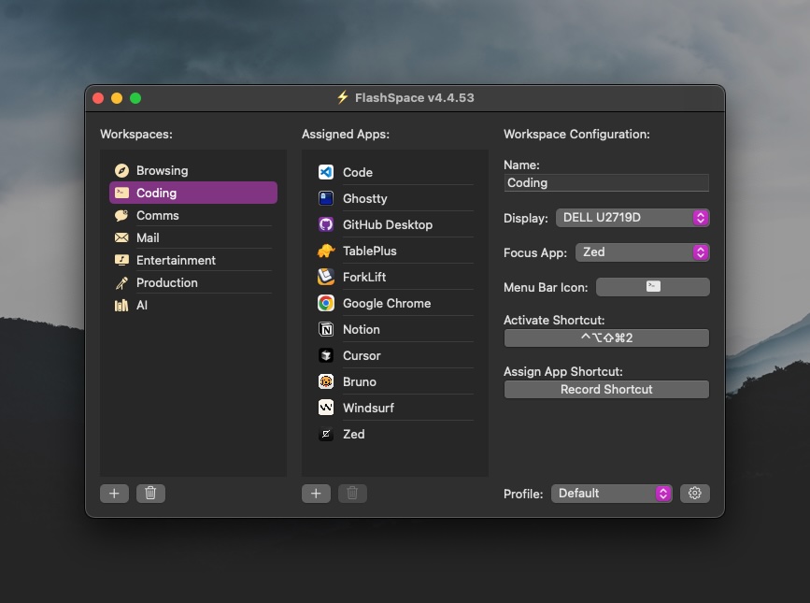This screenshot has height=603, width=810.
Task: Select the Cursor app row
Action: click(395, 355)
